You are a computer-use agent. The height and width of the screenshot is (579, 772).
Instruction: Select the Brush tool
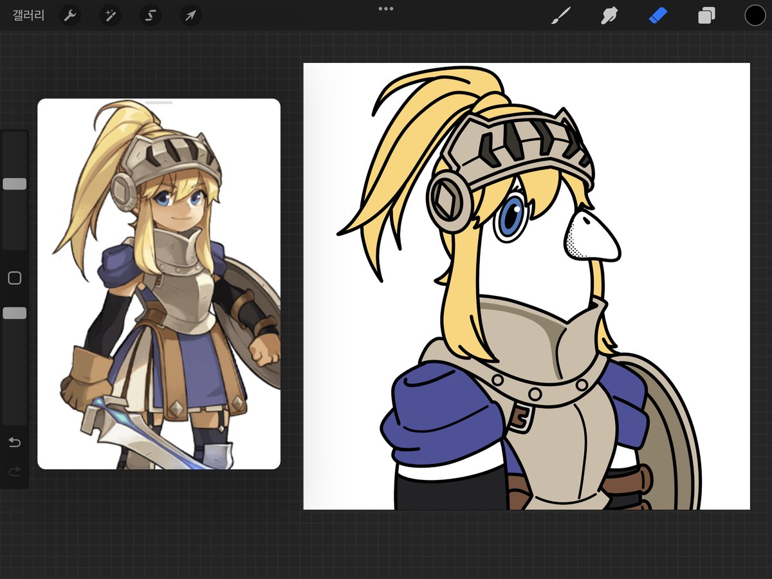click(x=562, y=15)
